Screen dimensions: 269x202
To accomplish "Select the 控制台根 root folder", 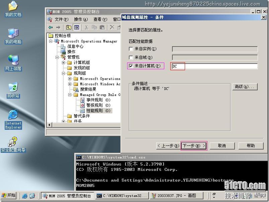I will point(63,36).
